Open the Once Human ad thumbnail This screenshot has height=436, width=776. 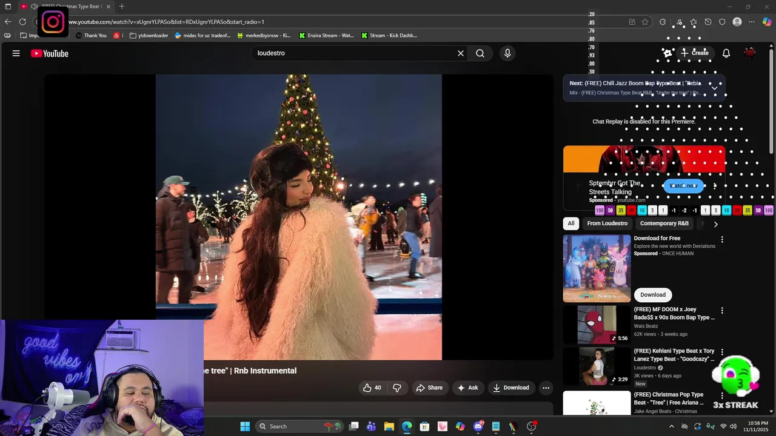tap(597, 268)
